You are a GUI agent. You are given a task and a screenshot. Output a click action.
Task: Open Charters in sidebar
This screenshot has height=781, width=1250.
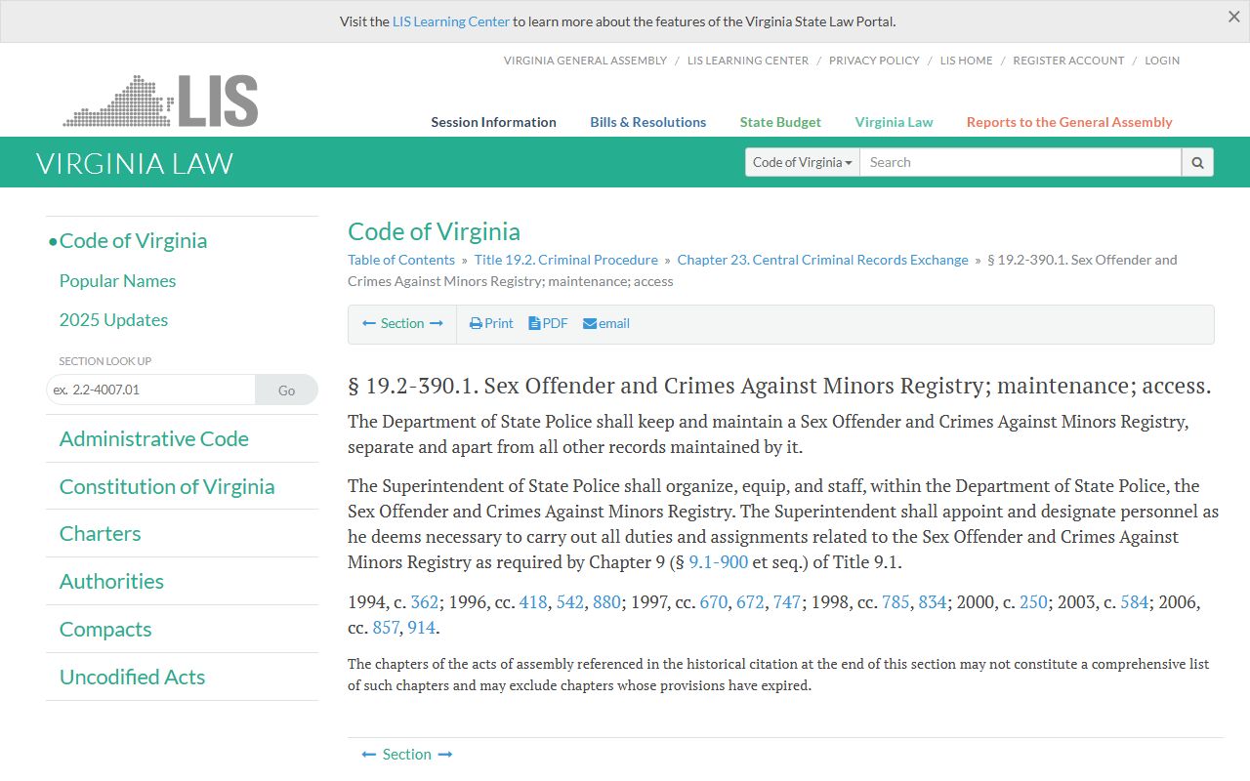click(100, 533)
